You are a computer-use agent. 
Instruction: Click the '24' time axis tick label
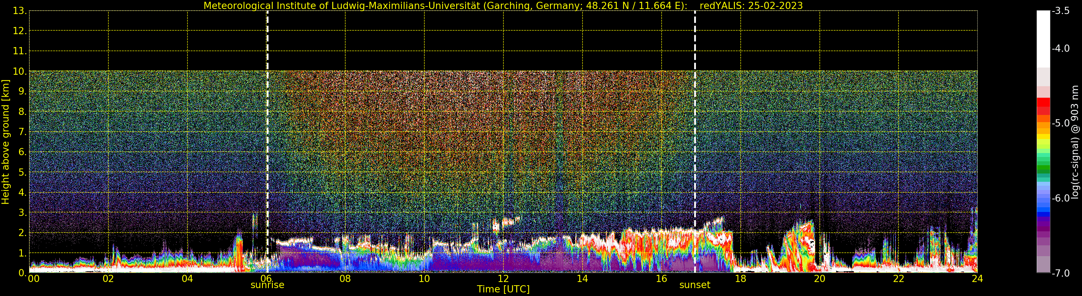pyautogui.click(x=977, y=279)
